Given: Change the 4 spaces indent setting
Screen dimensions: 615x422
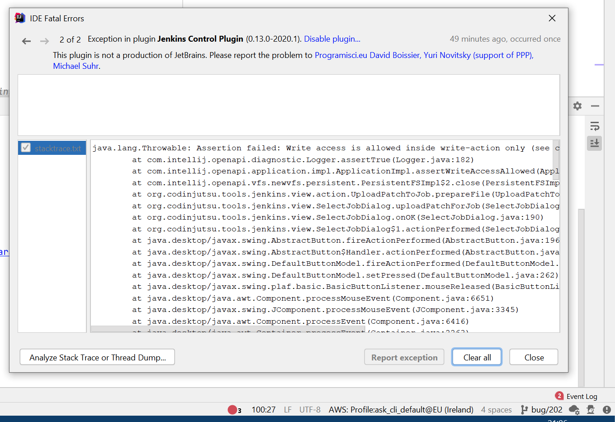Looking at the screenshot, I should [496, 409].
